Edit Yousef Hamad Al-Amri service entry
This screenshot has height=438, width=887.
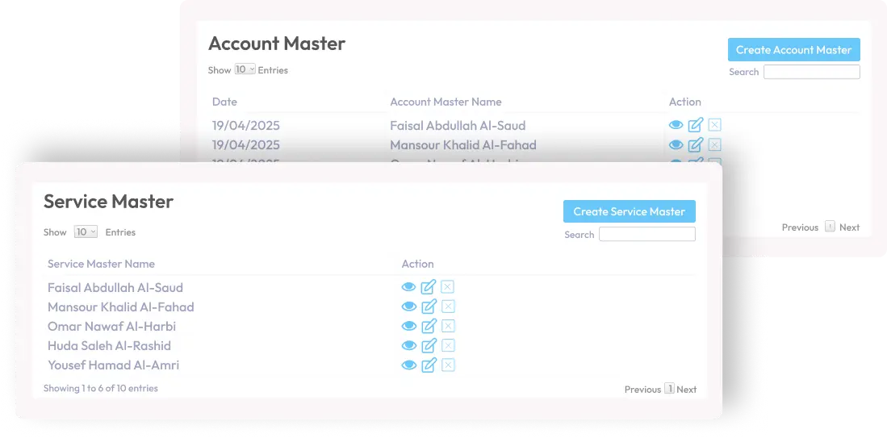click(429, 365)
